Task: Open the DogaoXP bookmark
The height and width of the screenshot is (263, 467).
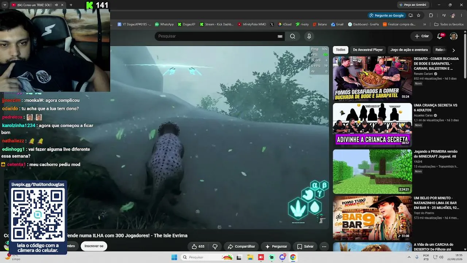Action: click(186, 24)
